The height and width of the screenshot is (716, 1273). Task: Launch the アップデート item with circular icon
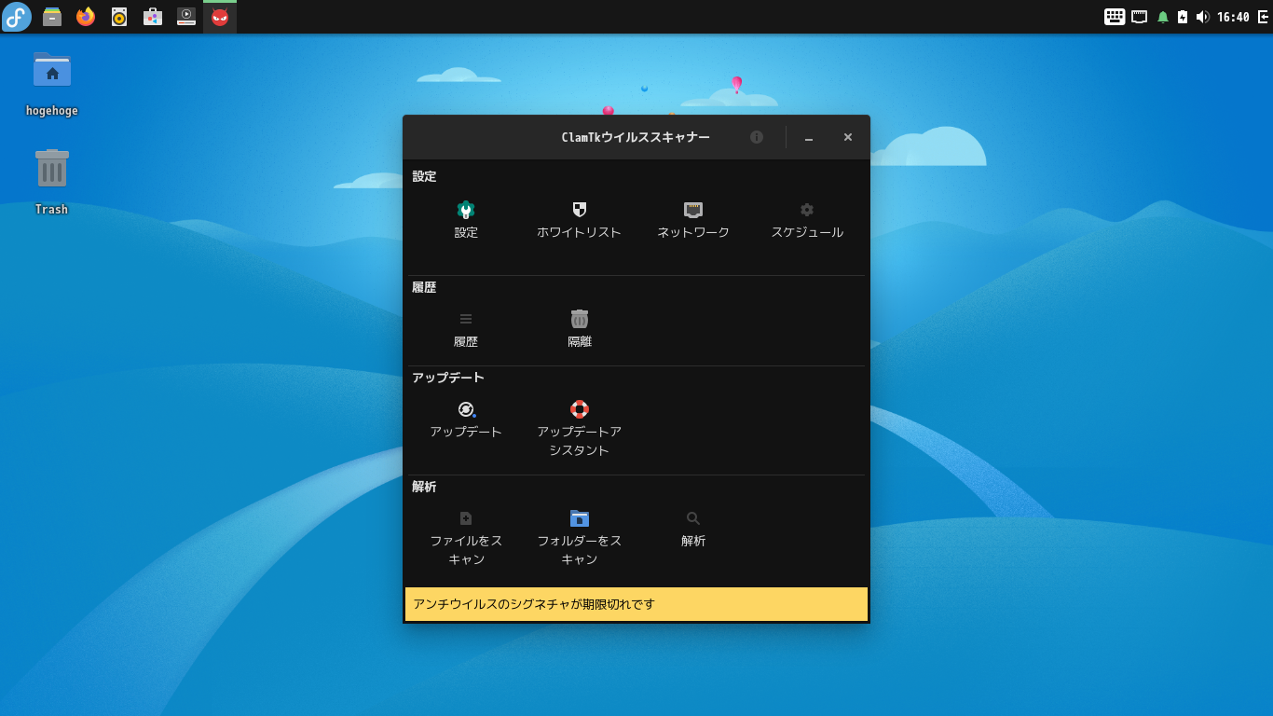pos(466,420)
